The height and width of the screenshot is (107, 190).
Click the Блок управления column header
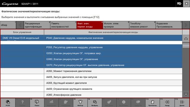pos(22,32)
